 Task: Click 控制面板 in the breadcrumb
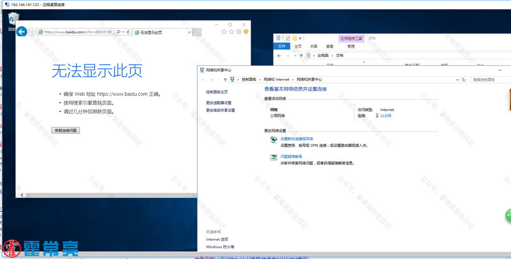click(249, 80)
